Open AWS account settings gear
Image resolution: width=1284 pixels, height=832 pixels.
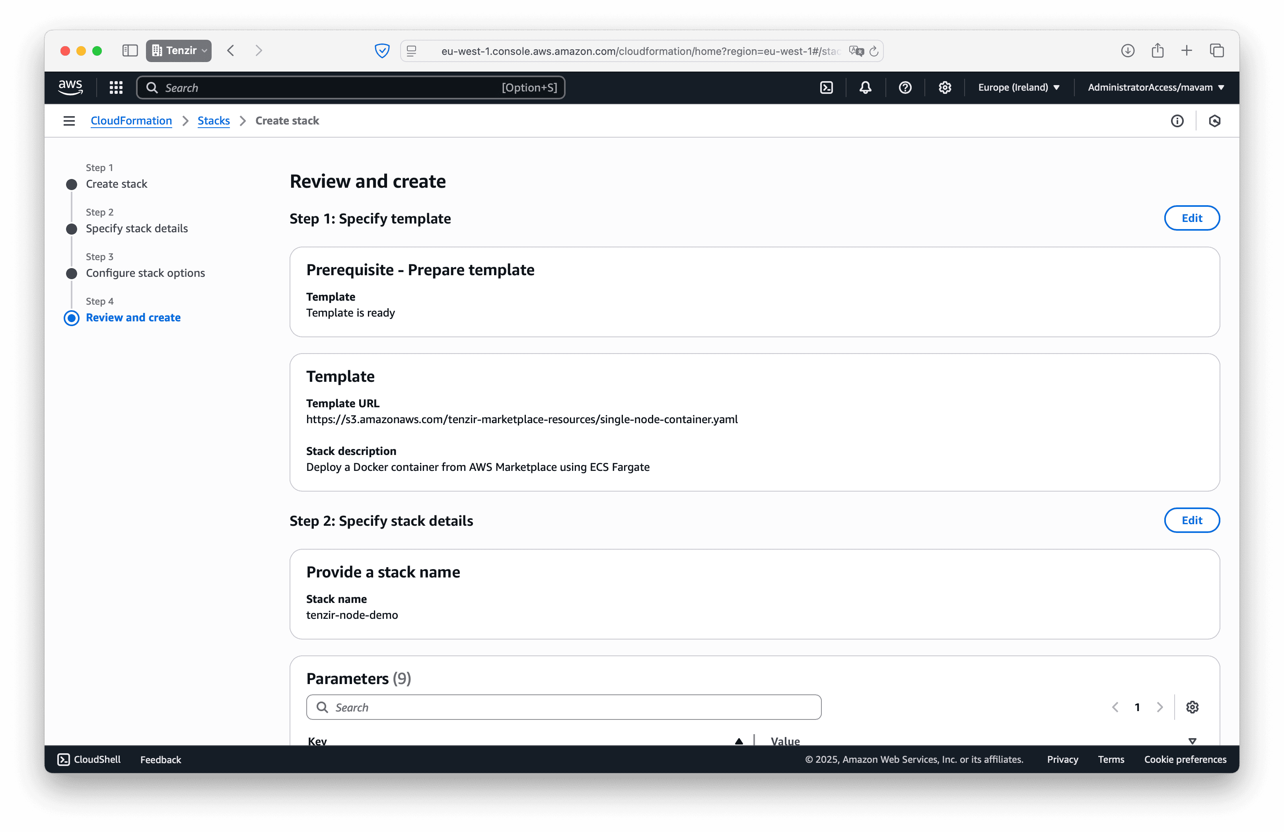(945, 87)
